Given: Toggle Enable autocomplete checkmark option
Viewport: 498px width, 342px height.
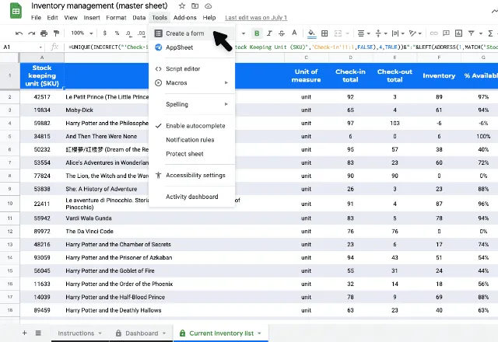Looking at the screenshot, I should (x=195, y=126).
